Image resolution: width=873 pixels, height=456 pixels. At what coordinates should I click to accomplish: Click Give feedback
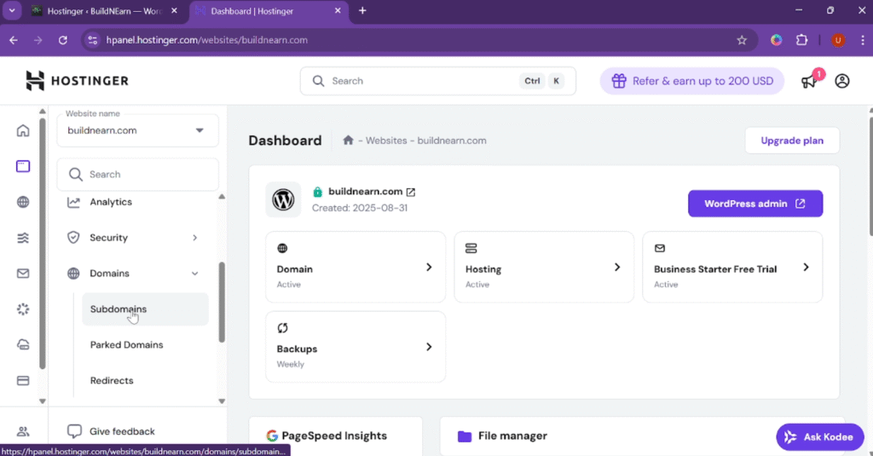(112, 431)
